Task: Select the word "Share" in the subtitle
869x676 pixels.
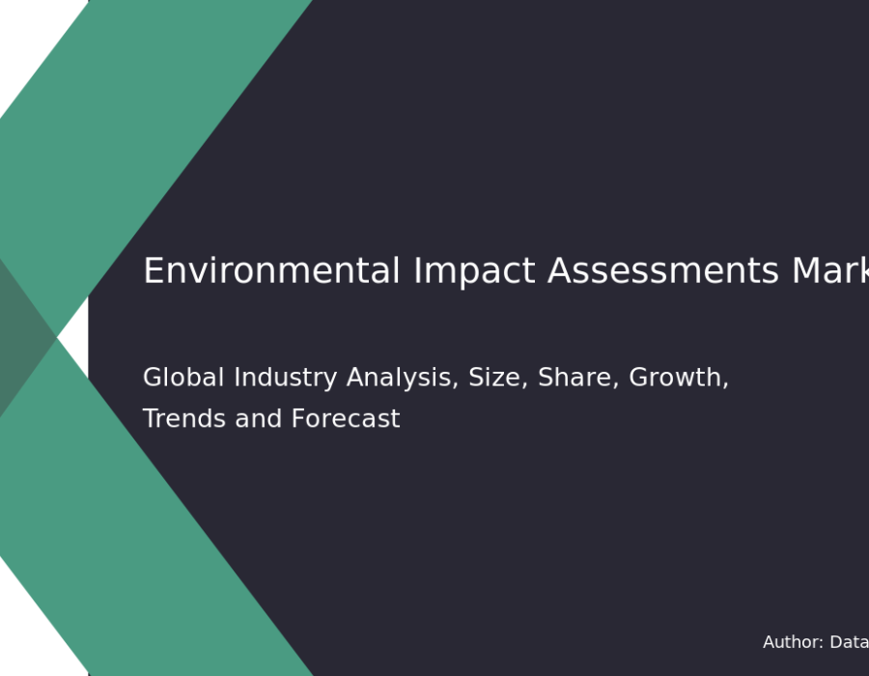Action: tap(574, 379)
